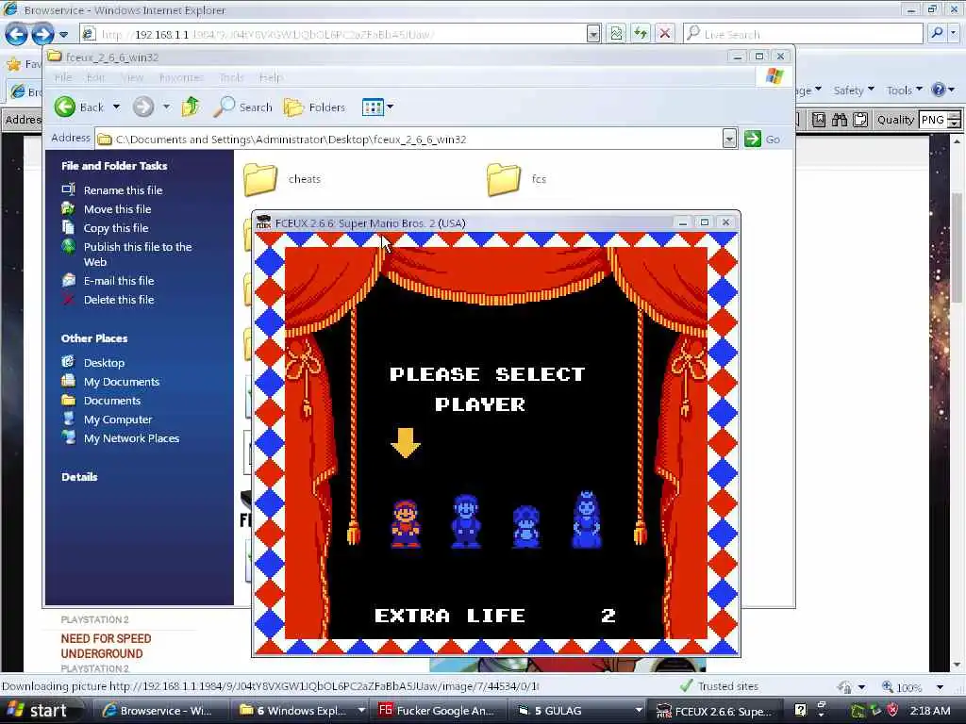The width and height of the screenshot is (966, 724).
Task: Click the blue Help question mark icon
Action: coord(939,90)
